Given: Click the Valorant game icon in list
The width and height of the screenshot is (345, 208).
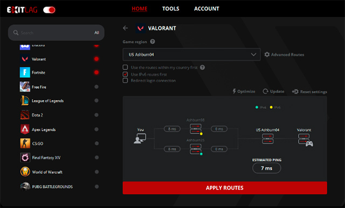Looking at the screenshot, I should (25, 59).
